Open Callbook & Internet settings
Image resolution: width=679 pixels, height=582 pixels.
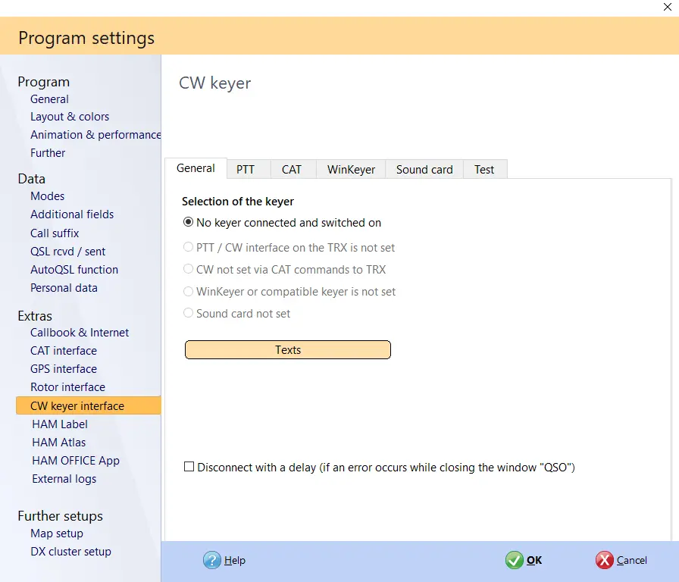(x=80, y=333)
